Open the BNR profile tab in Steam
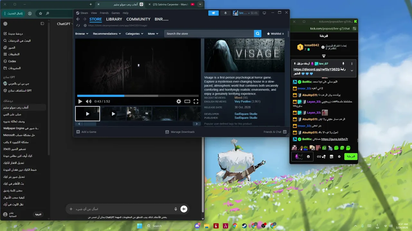The width and height of the screenshot is (412, 231). tap(162, 19)
